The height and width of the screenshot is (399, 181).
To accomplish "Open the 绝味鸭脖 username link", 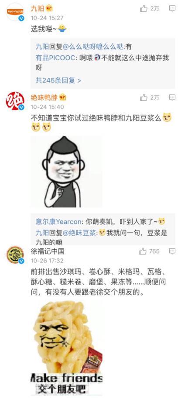I will [x=44, y=97].
